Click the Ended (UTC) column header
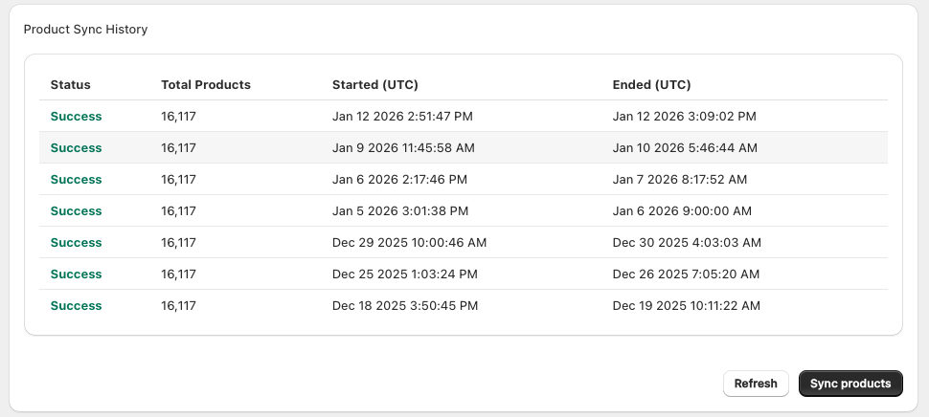 pyautogui.click(x=652, y=84)
